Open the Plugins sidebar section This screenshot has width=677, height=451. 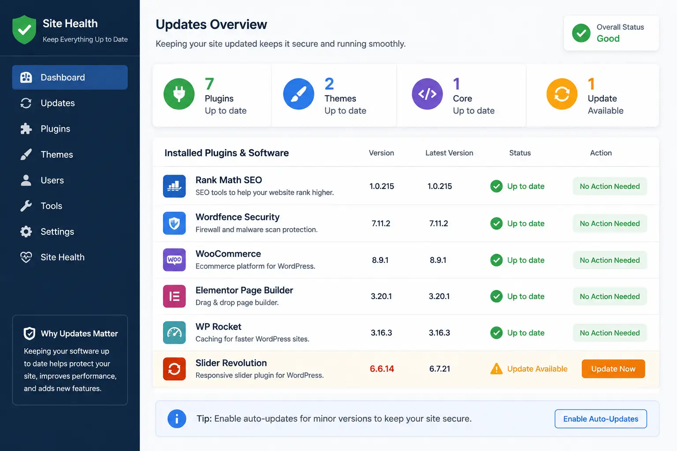click(x=70, y=129)
